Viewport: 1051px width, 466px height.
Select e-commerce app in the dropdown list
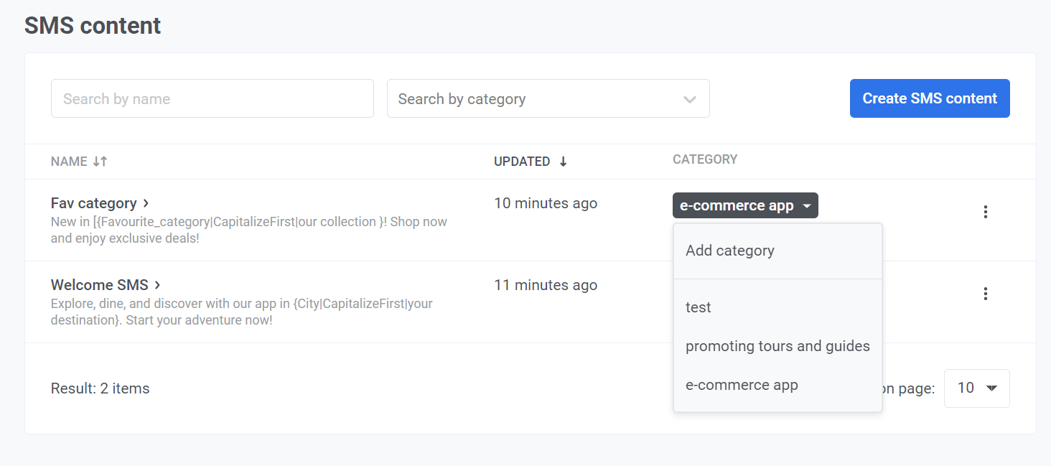point(742,385)
